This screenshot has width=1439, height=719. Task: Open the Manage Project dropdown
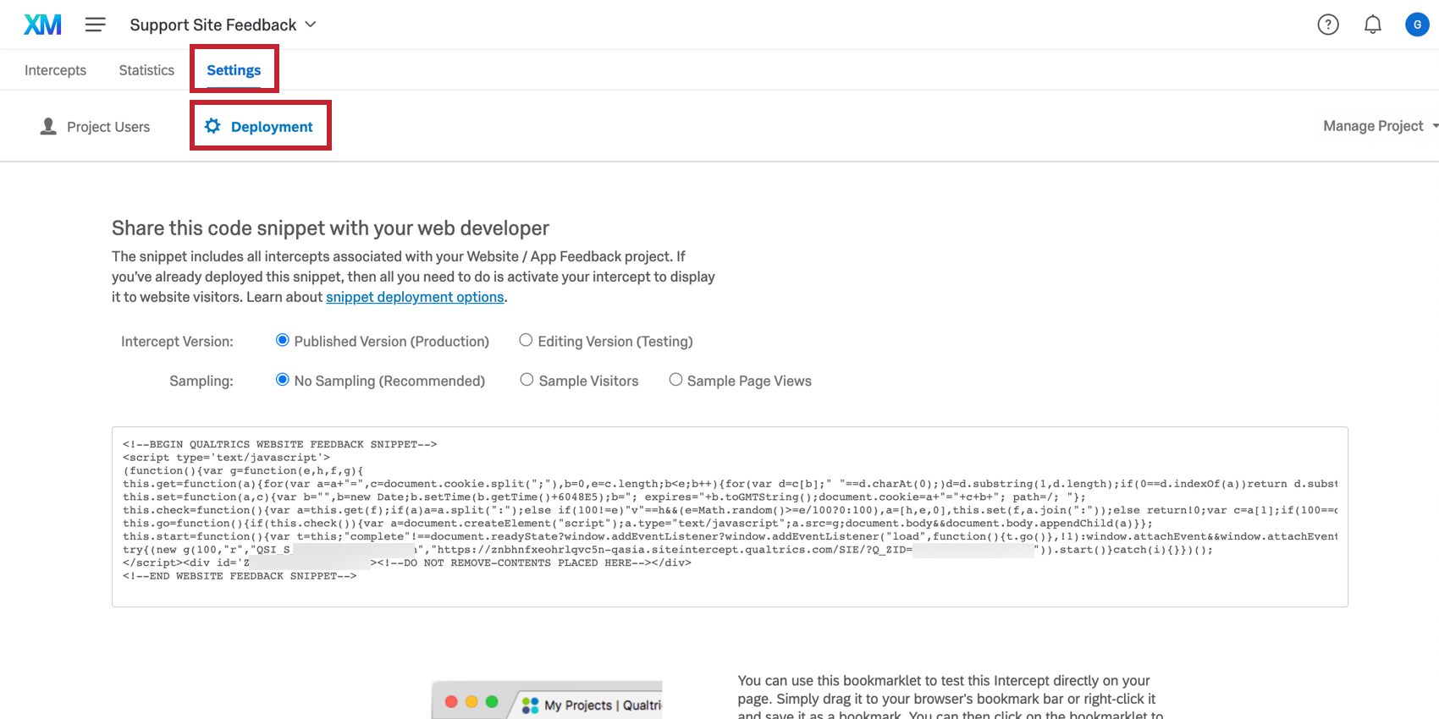click(x=1381, y=126)
